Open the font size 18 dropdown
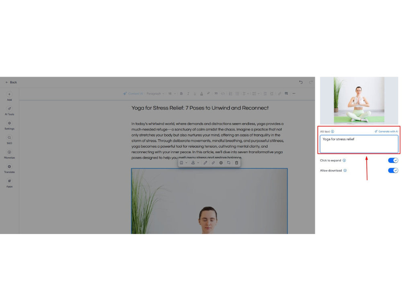Viewport: 402px width, 301px height. pyautogui.click(x=172, y=94)
